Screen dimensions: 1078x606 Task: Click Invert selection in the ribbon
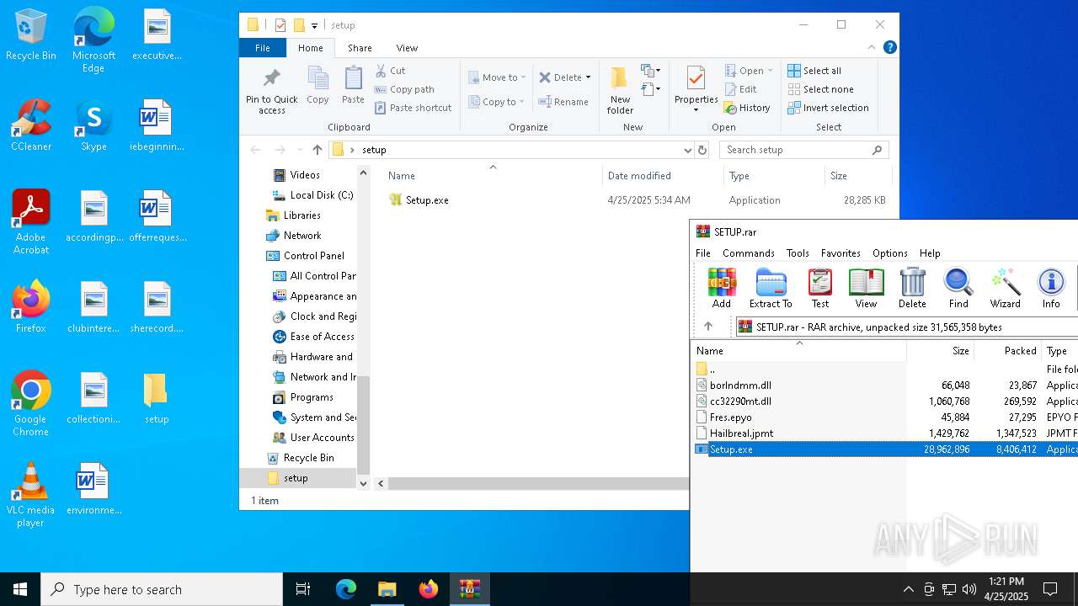click(828, 108)
